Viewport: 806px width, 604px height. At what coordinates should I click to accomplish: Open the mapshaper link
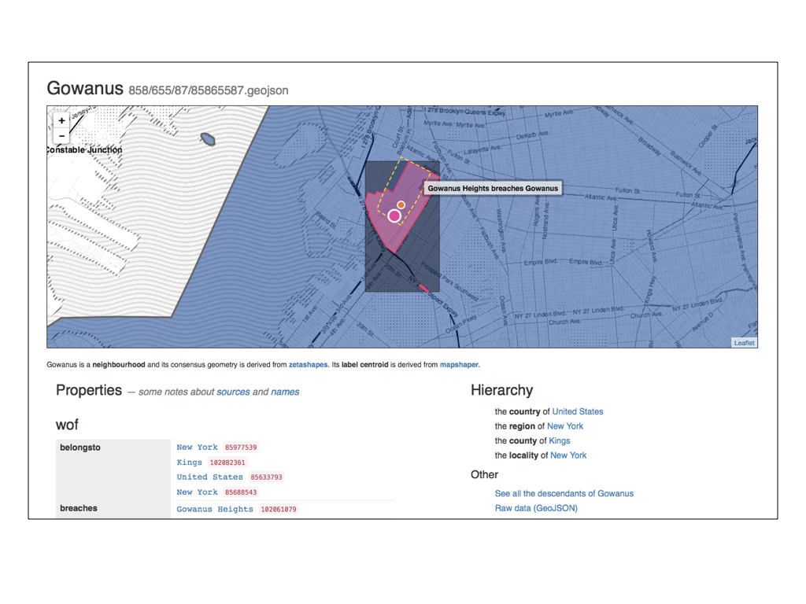458,365
